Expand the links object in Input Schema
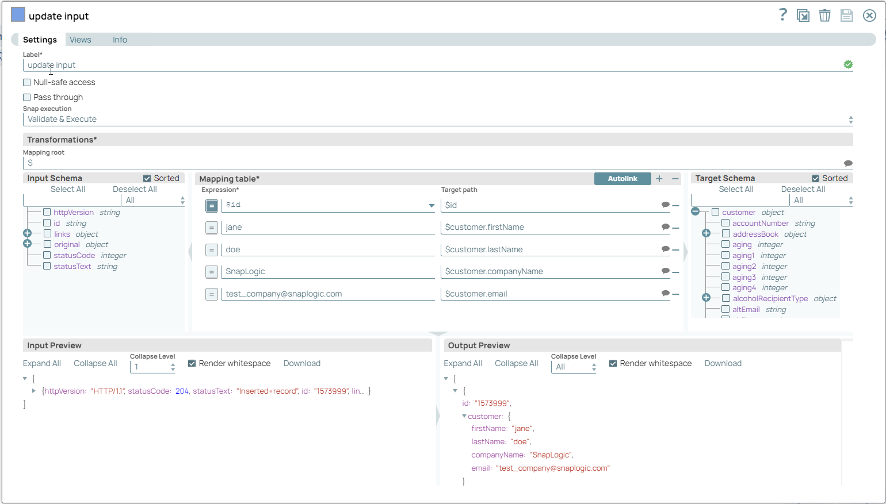Viewport: 886px width, 504px height. [x=28, y=233]
